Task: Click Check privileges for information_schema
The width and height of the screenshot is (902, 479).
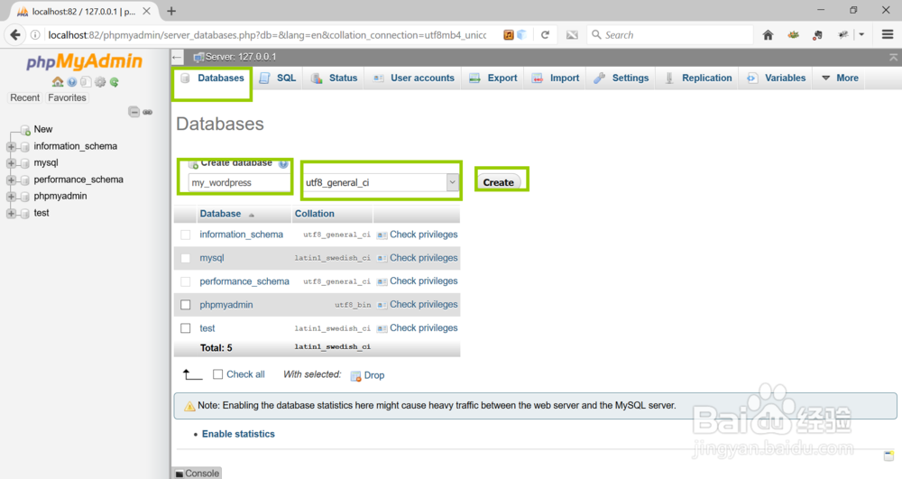Action: click(x=424, y=235)
